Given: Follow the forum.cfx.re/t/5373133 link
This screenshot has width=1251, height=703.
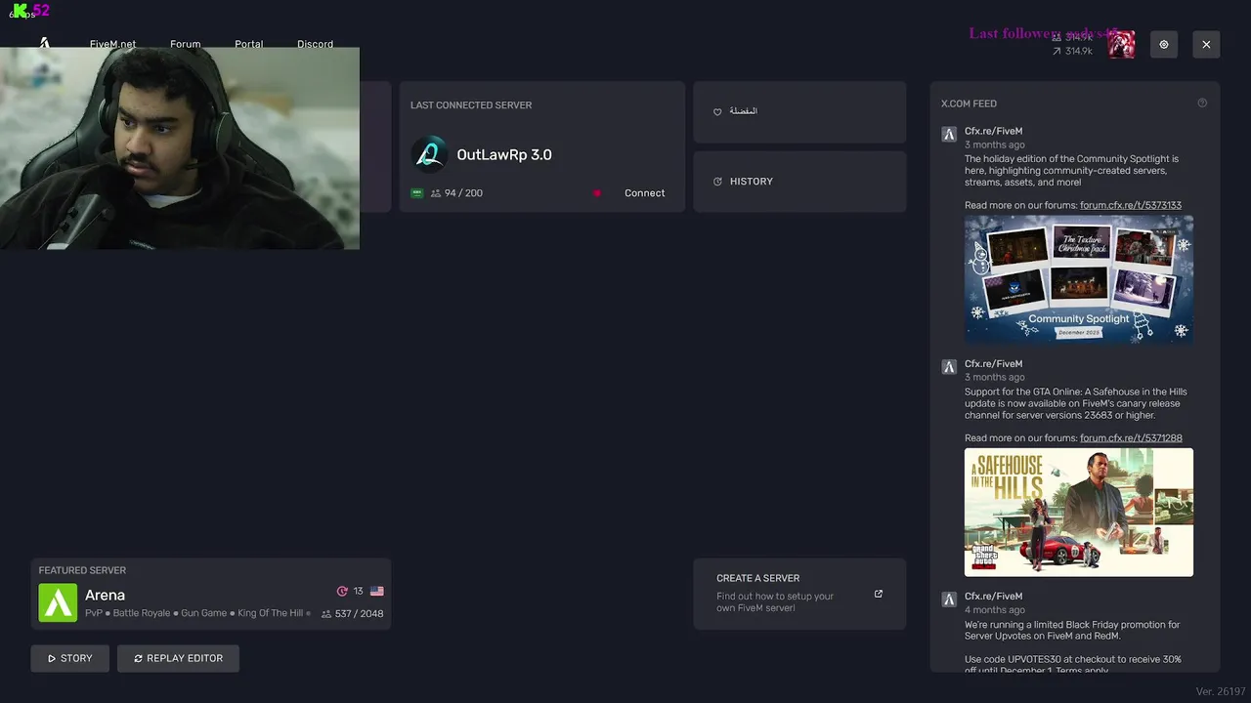Looking at the screenshot, I should (x=1131, y=205).
